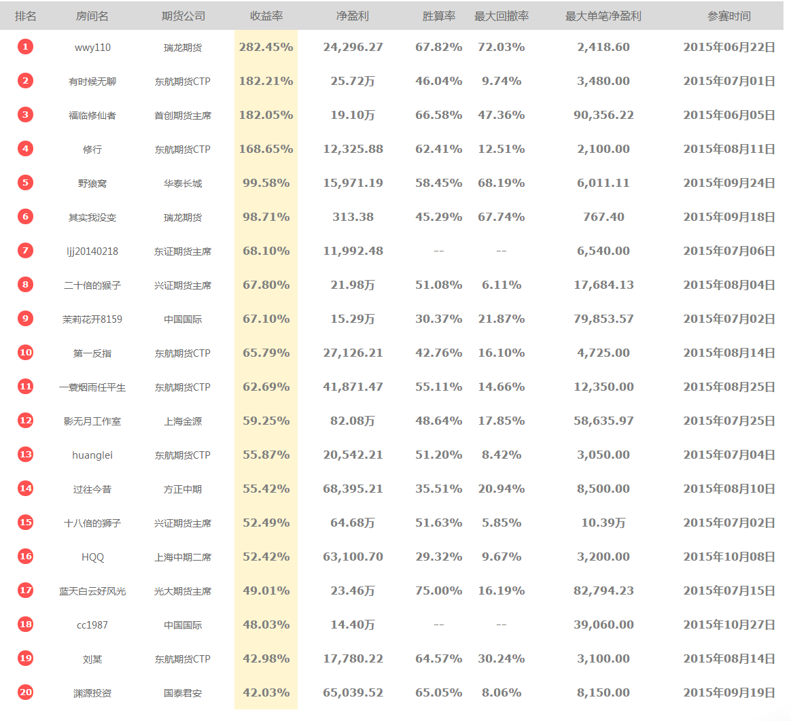This screenshot has height=721, width=791.
Task: Click the red rank 4 badge
Action: 25,148
